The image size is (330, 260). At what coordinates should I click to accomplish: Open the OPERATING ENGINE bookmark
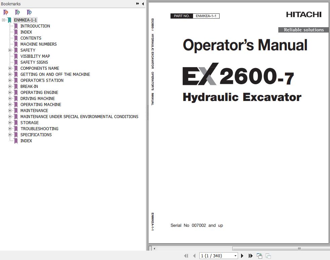(x=39, y=93)
